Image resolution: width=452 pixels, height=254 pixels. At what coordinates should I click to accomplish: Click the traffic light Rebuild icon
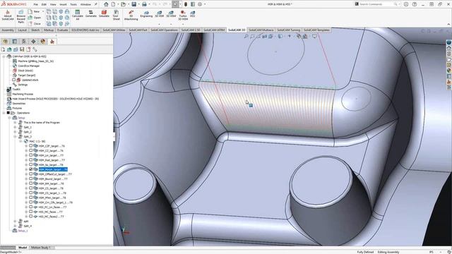(186, 4)
